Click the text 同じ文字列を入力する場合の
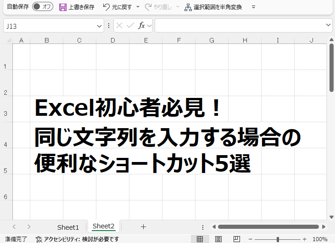The image size is (335, 243). pyautogui.click(x=167, y=137)
